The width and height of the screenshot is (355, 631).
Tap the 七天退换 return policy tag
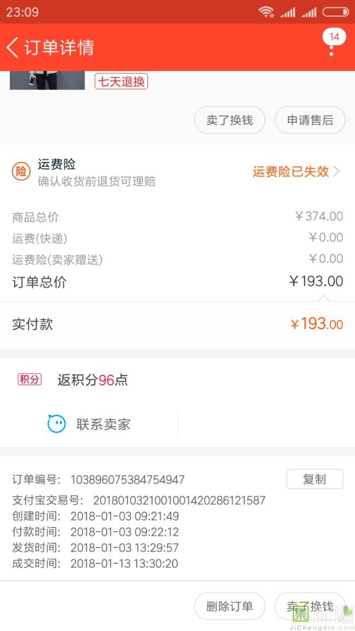tap(121, 82)
